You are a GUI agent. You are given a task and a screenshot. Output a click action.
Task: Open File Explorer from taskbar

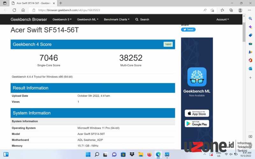pos(141,154)
